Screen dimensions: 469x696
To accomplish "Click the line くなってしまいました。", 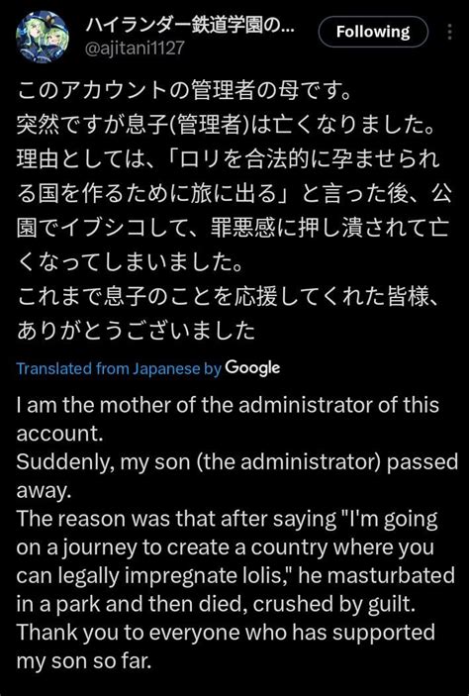I will (131, 262).
